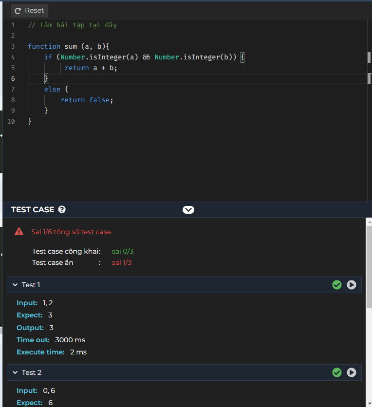Click the red warning triangle icon

pos(19,232)
